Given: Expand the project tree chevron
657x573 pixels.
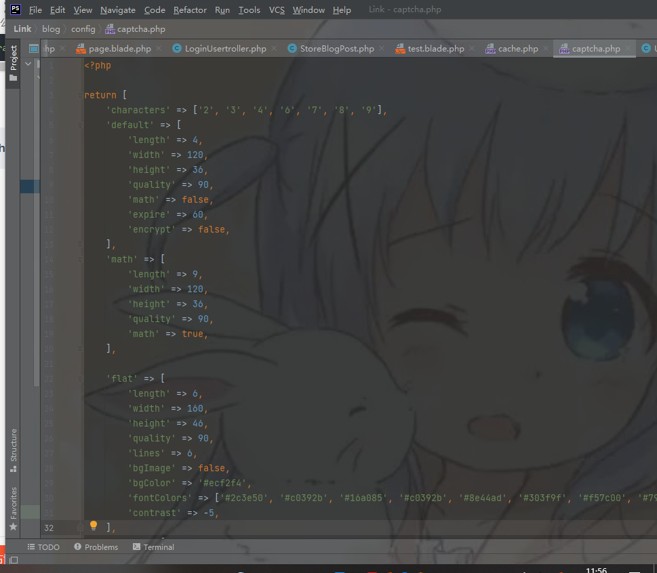Looking at the screenshot, I should click(x=28, y=64).
